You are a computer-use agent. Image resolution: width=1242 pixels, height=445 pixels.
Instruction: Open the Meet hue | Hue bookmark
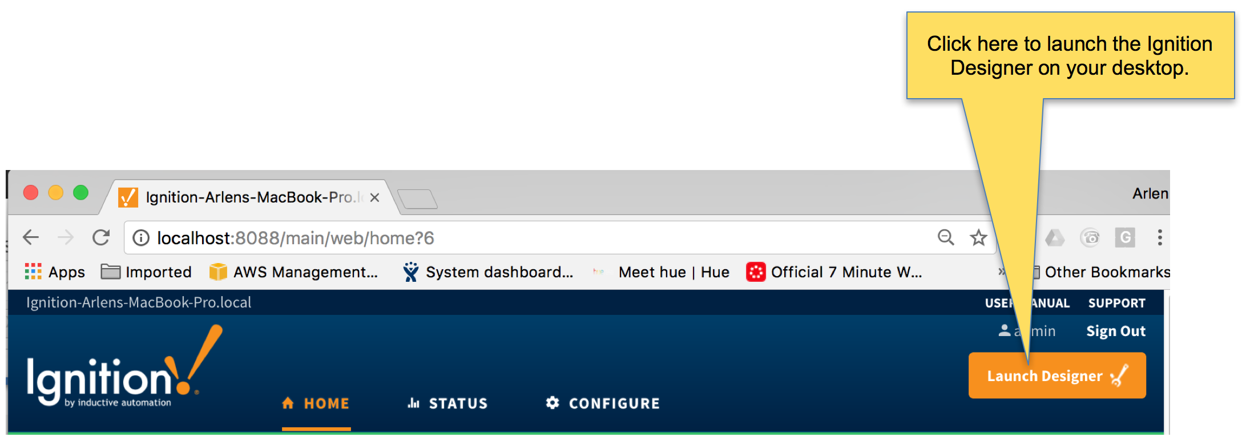(x=662, y=272)
